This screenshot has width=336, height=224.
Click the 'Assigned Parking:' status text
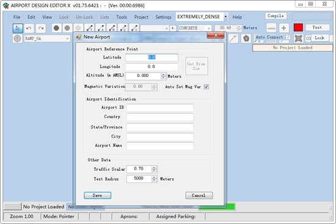pos(176,217)
